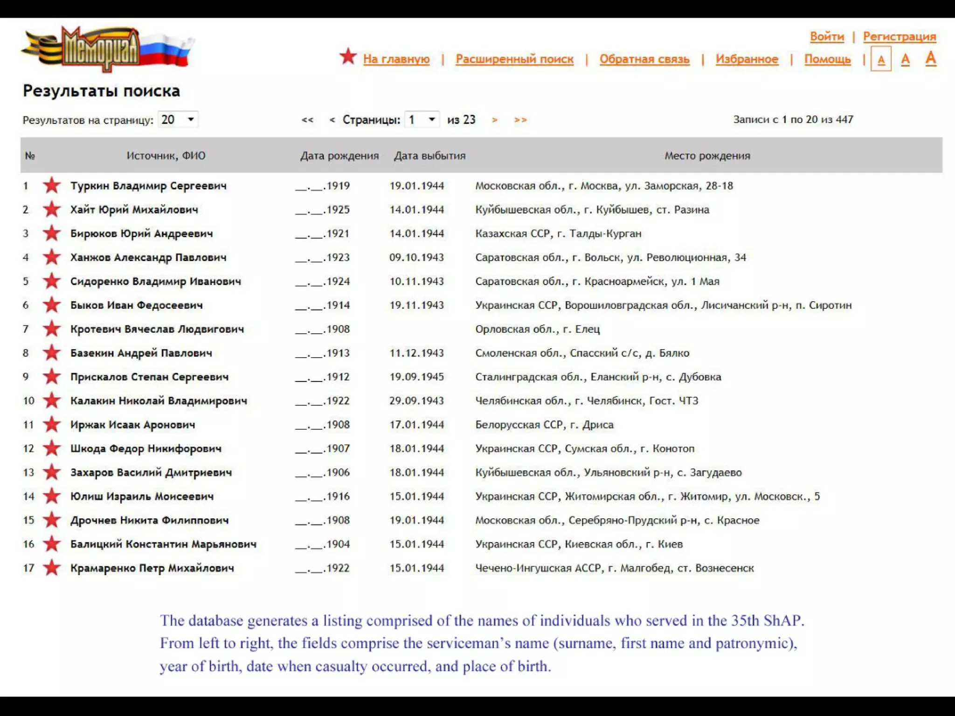Click the star icon for Калакин Николай Владимирович
Viewport: 955px width, 716px height.
pyautogui.click(x=52, y=400)
